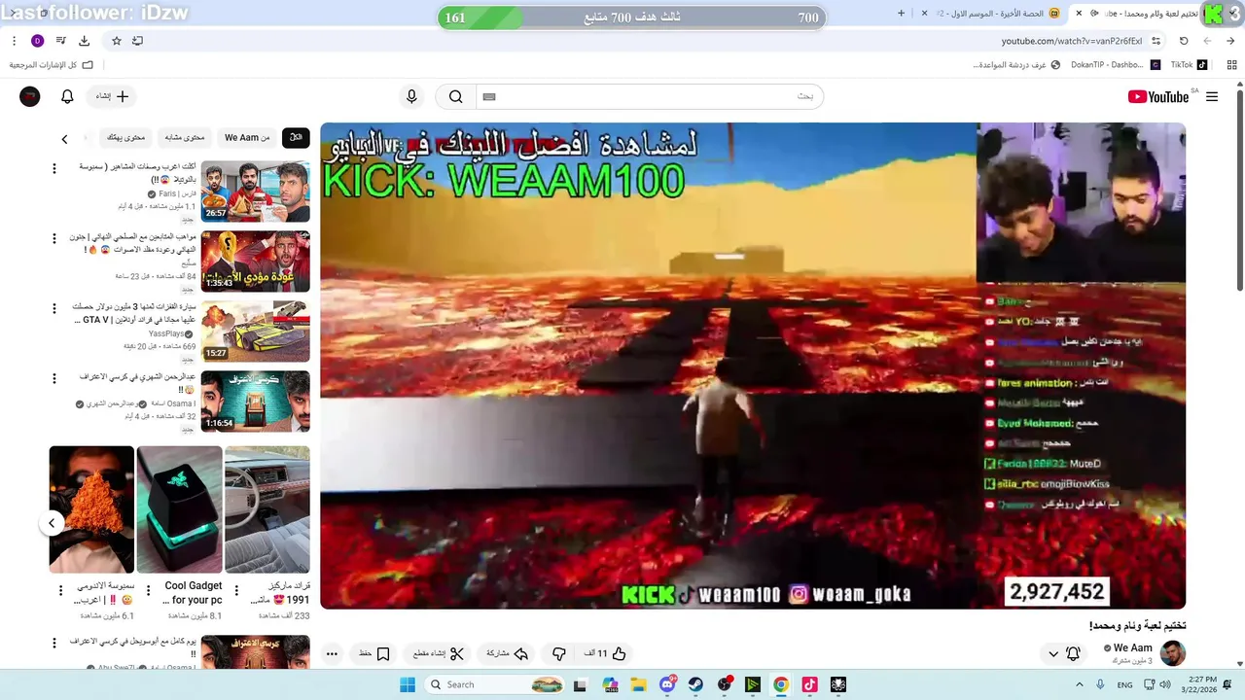1245x700 pixels.
Task: Open Chrome downloads icon
Action: (x=85, y=41)
